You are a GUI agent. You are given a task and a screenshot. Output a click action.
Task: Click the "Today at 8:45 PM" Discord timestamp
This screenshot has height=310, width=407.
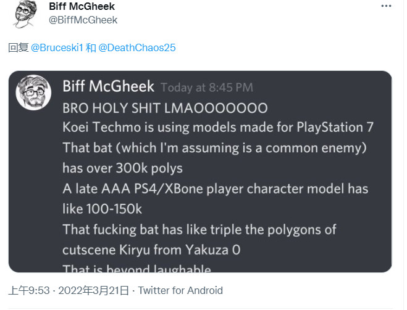(206, 88)
